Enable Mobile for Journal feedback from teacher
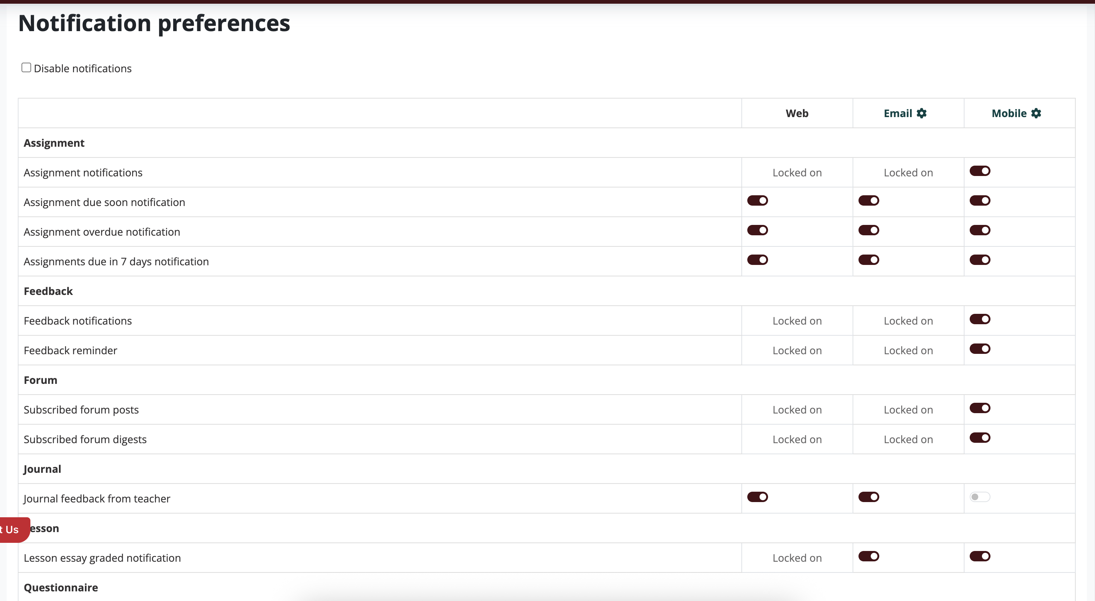 click(x=980, y=497)
